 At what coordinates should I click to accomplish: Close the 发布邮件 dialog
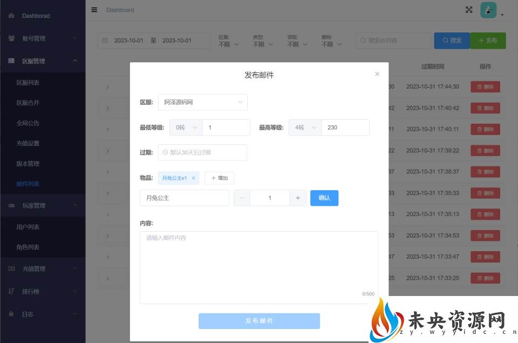(377, 74)
